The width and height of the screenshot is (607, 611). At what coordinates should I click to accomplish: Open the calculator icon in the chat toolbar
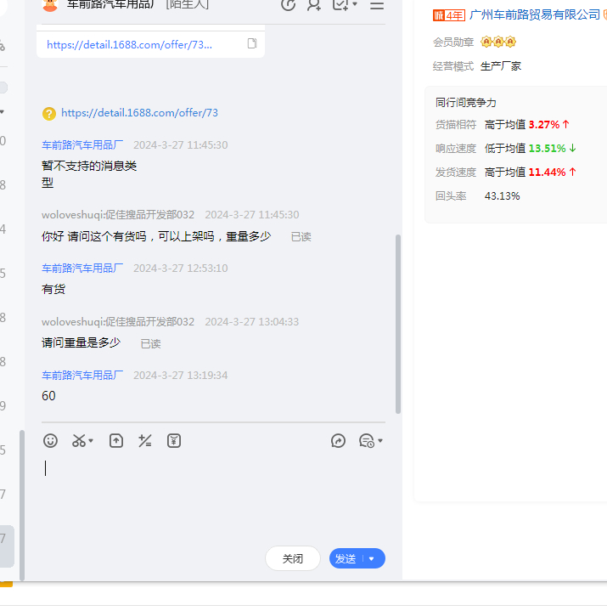pos(145,441)
